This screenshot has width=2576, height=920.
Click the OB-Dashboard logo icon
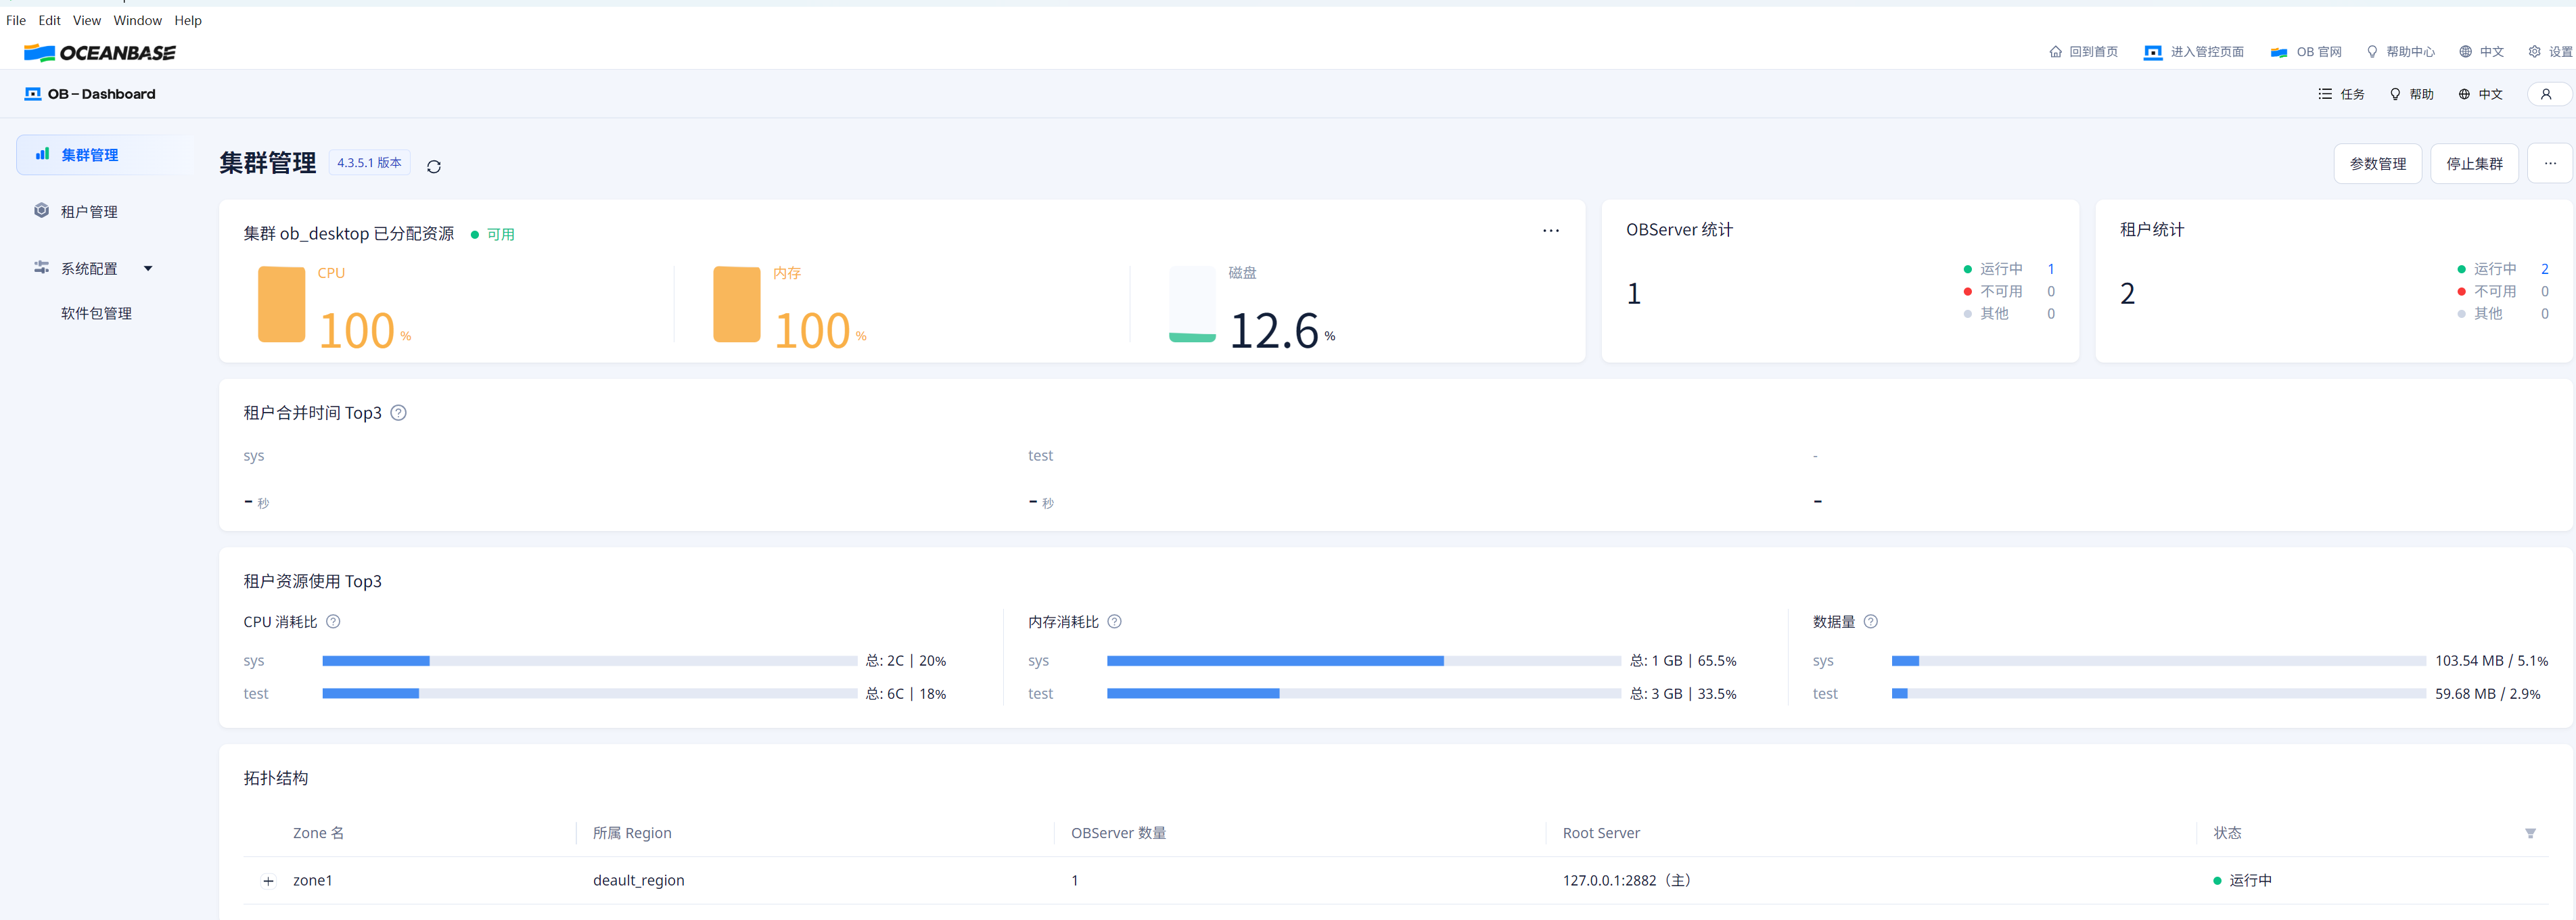[33, 94]
